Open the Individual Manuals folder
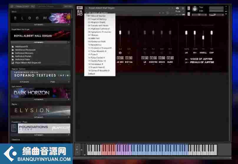The width and height of the screenshot is (238, 164). pos(23,53)
